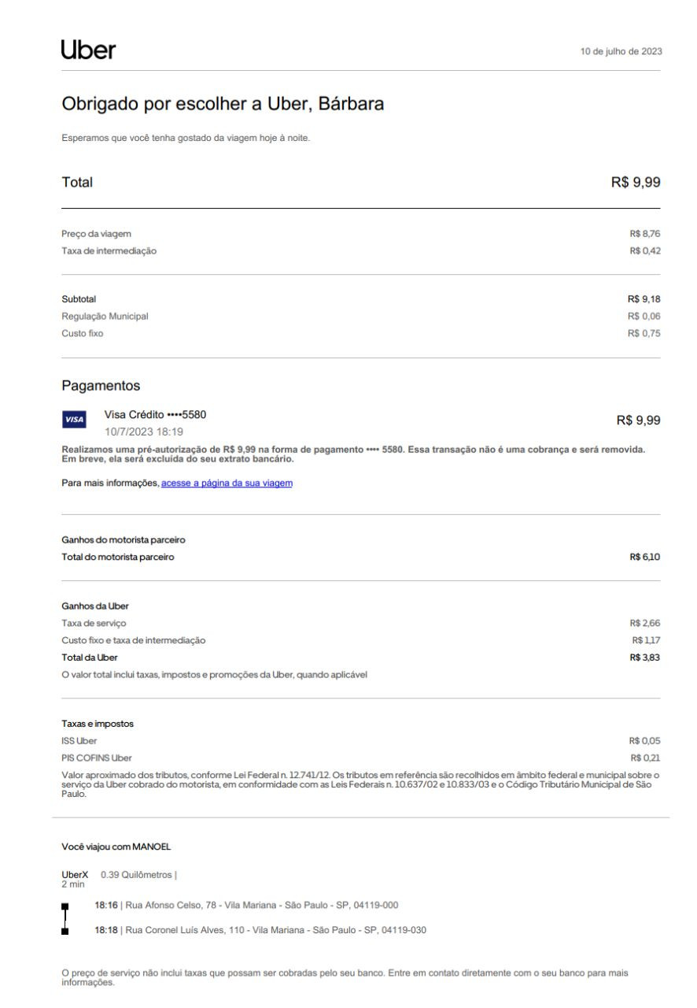Click 'Você viajou com MANOEL' text
Image resolution: width=697 pixels, height=1008 pixels.
point(116,847)
